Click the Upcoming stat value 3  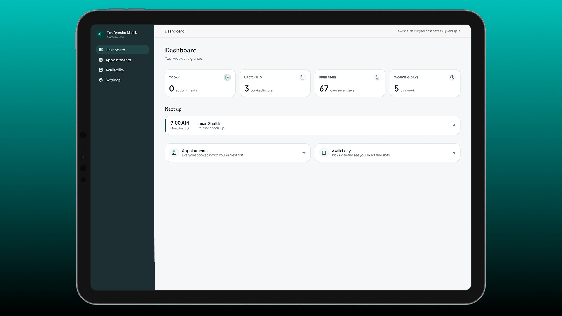[x=246, y=88]
